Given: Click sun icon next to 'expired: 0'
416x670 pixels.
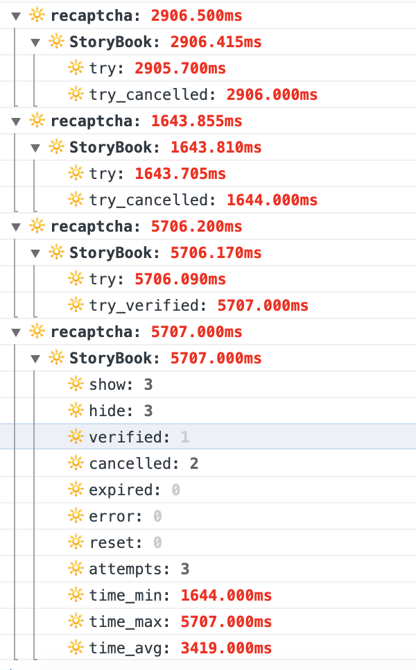Looking at the screenshot, I should click(x=76, y=489).
